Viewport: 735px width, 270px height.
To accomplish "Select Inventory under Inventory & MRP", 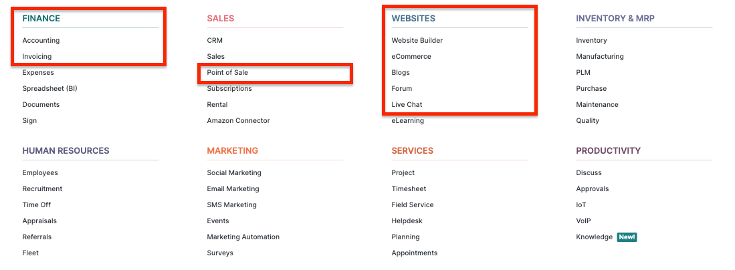I will tap(591, 40).
